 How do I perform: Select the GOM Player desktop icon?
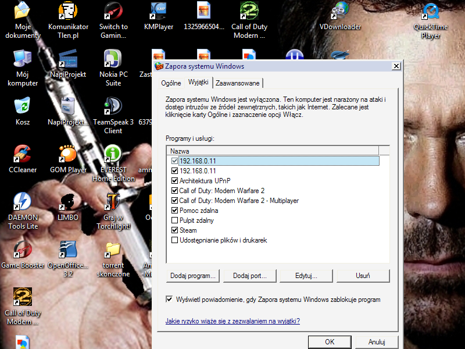click(68, 159)
